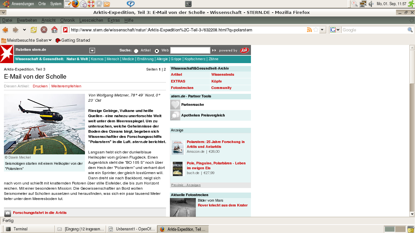The image size is (415, 233).
Task: Open the help lifebuoy launcher
Action: (x=91, y=4)
